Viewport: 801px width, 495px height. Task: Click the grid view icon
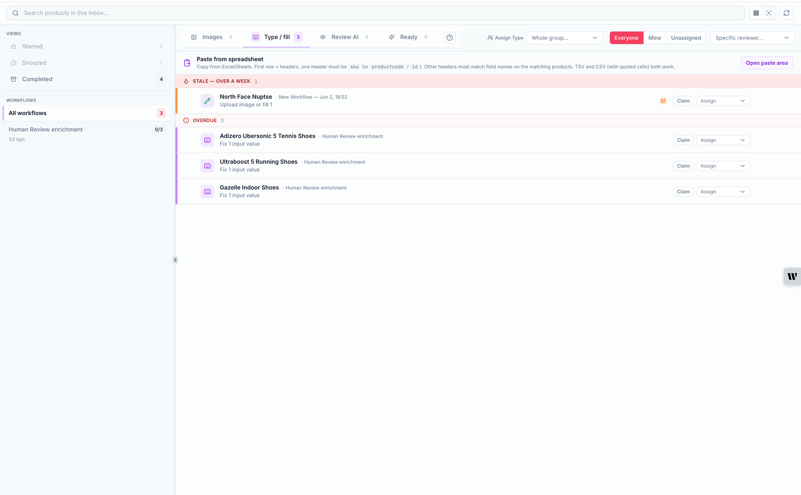click(x=756, y=13)
